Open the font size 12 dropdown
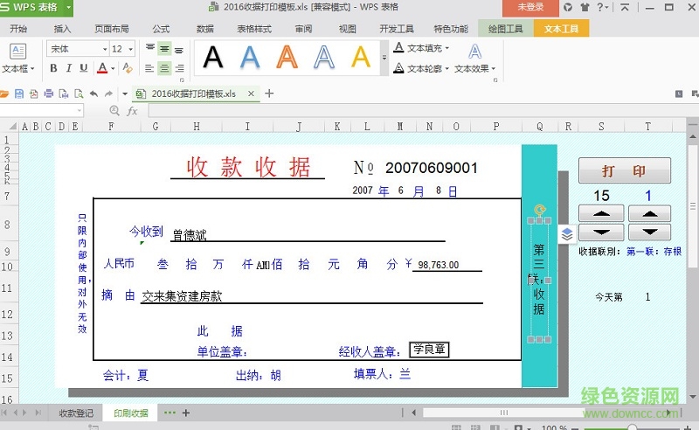 point(130,49)
